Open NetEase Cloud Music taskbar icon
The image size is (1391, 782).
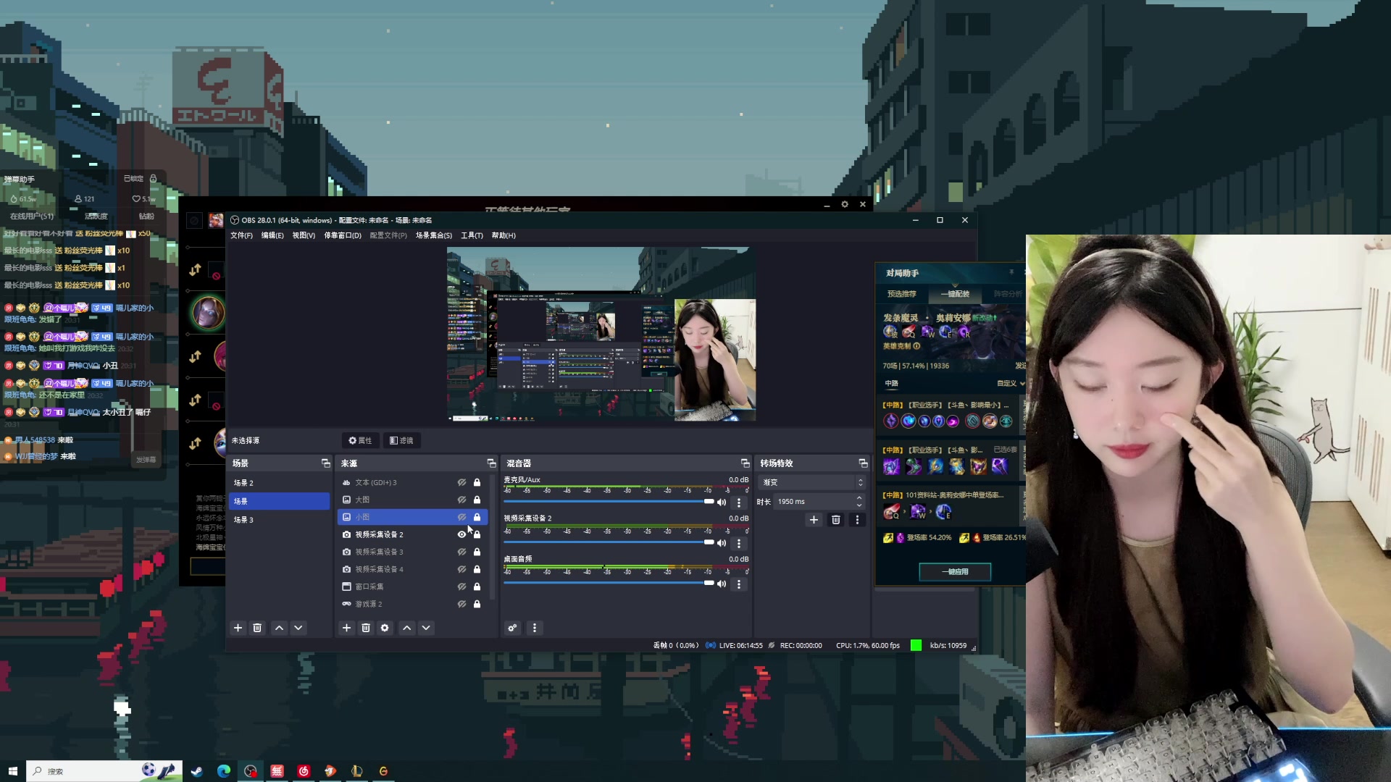coord(304,771)
